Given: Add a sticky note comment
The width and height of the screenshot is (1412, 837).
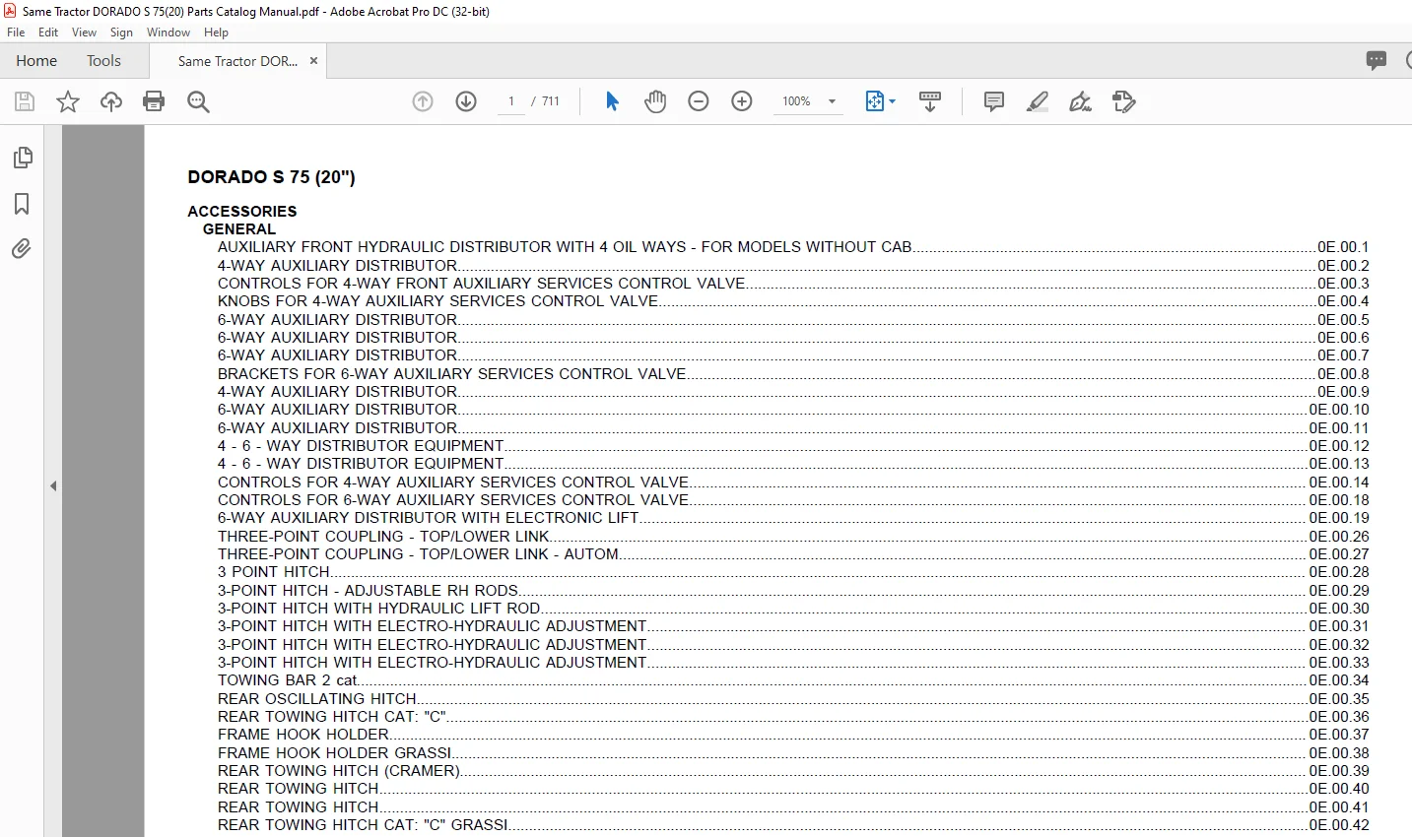Looking at the screenshot, I should pyautogui.click(x=994, y=101).
